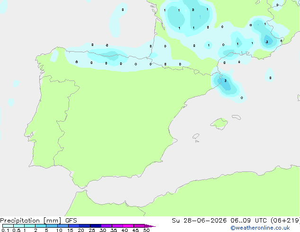
Task: Click the Ibiza island outline on the map
Action: pyautogui.click(x=196, y=136)
